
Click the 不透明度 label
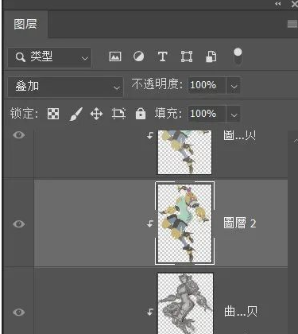[x=157, y=84]
